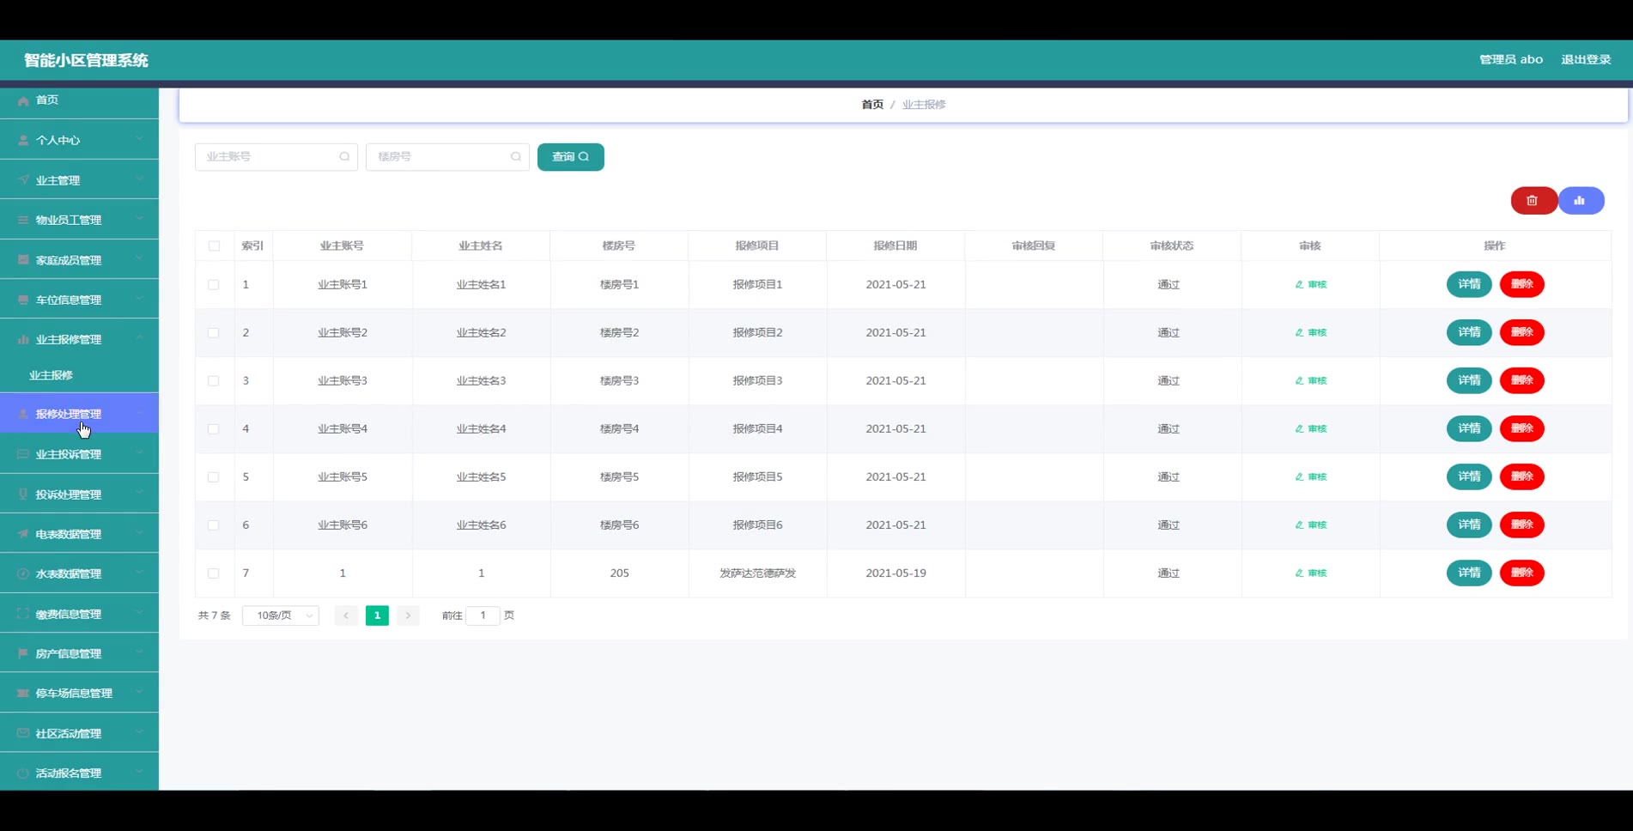The width and height of the screenshot is (1633, 831).
Task: Open the 社区活动管理 menu item
Action: (79, 733)
